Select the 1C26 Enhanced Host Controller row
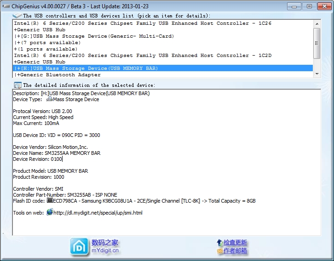This screenshot has width=334, height=261. (x=163, y=23)
